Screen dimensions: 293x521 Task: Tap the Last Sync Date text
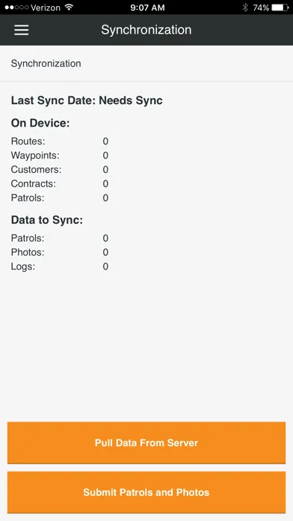(x=87, y=100)
